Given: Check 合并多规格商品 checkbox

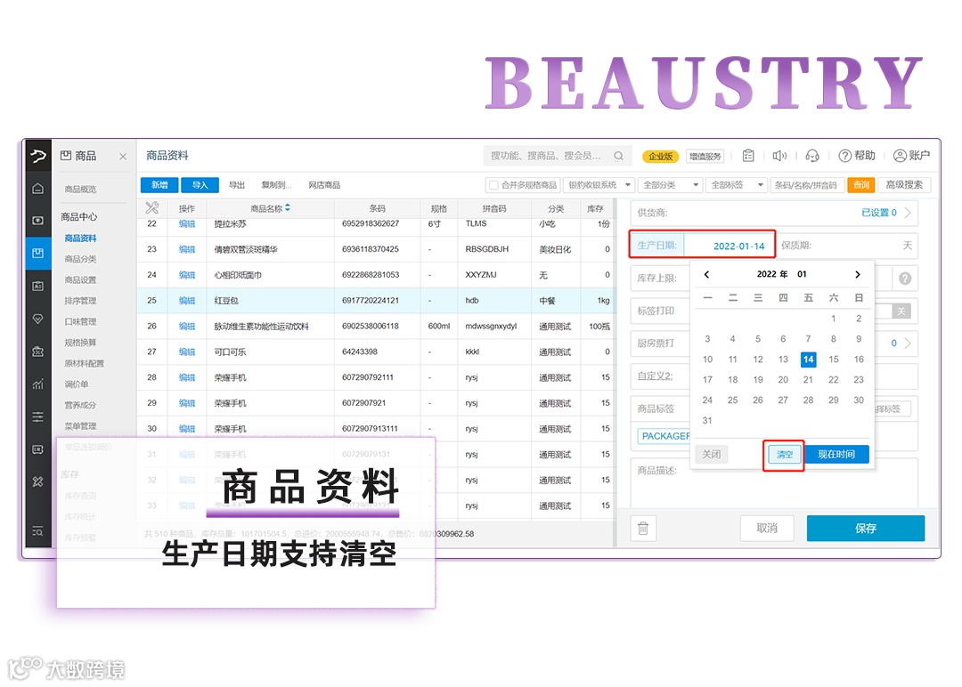Looking at the screenshot, I should (x=493, y=185).
